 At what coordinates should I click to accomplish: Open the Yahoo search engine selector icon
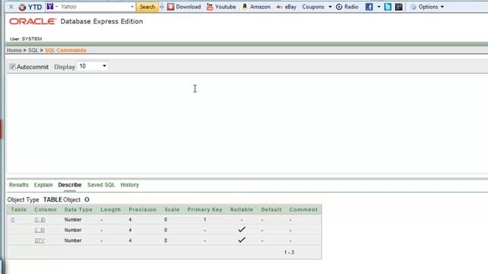(50, 6)
